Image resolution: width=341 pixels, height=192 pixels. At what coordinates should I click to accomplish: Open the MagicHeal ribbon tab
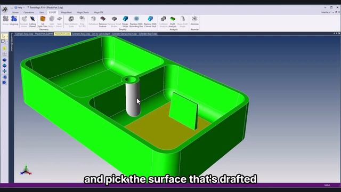[x=66, y=12]
